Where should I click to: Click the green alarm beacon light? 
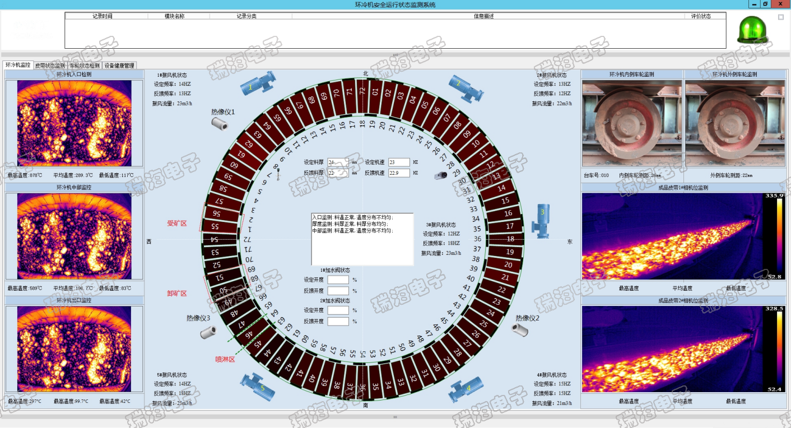(752, 30)
